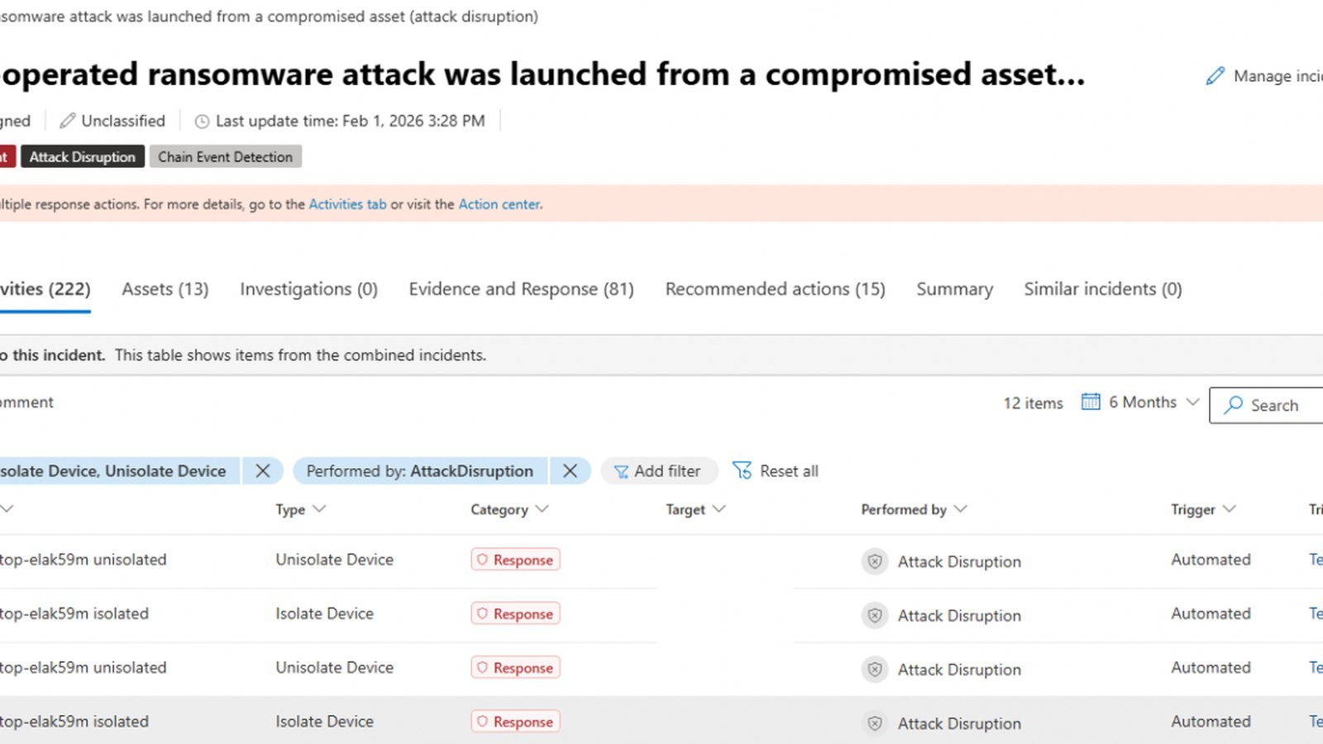The image size is (1323, 744).
Task: Click the Isolate Device, Unisolate Device filter chip
Action: [120, 470]
